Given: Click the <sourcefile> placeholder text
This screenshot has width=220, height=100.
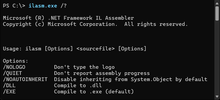Looking at the screenshot, I should [x=96, y=49].
